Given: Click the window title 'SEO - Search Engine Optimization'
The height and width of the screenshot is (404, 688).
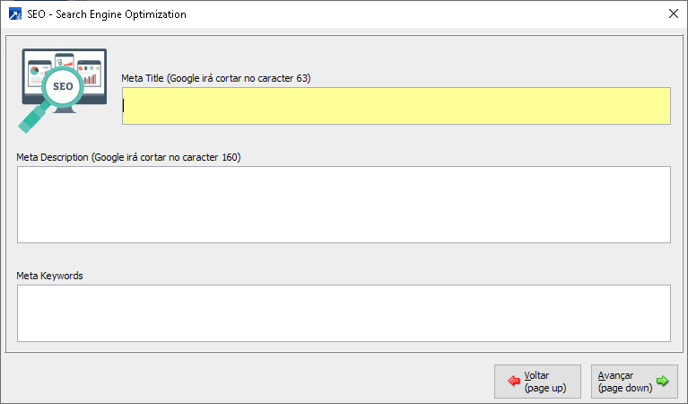Looking at the screenshot, I should pyautogui.click(x=107, y=14).
